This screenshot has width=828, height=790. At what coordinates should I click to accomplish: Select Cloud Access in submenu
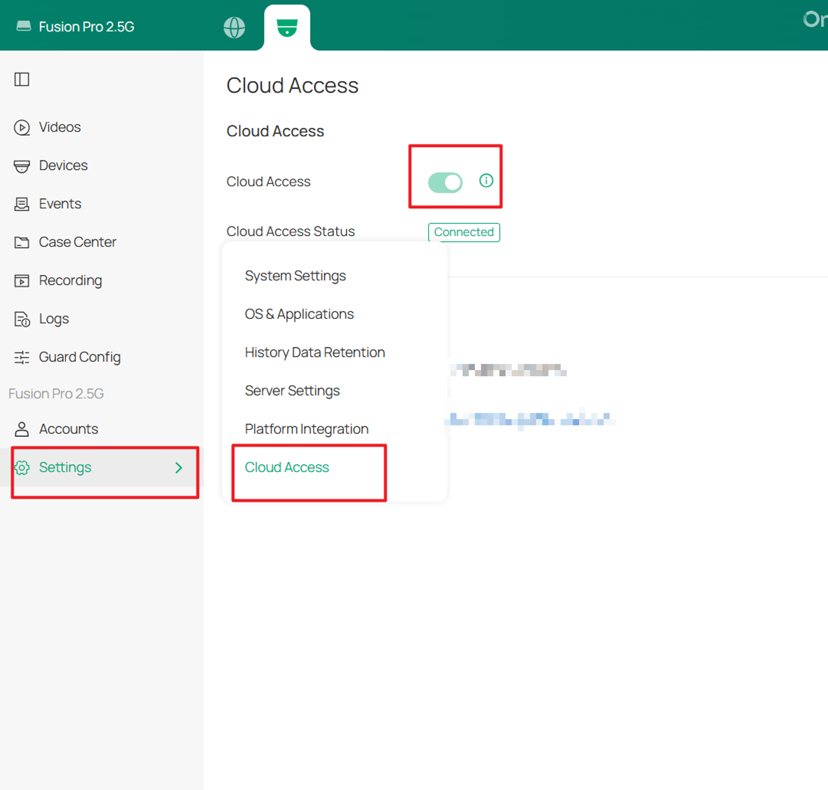[x=287, y=467]
